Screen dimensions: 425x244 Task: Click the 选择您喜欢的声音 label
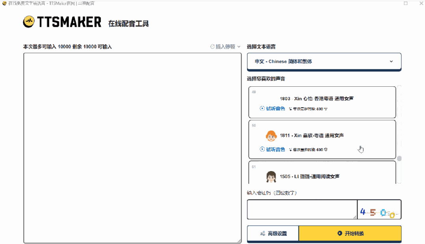(x=266, y=78)
